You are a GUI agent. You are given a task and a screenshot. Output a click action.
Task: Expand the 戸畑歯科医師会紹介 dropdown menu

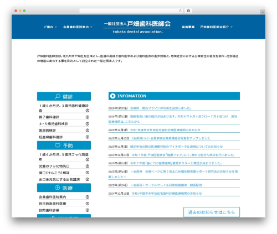point(216,27)
